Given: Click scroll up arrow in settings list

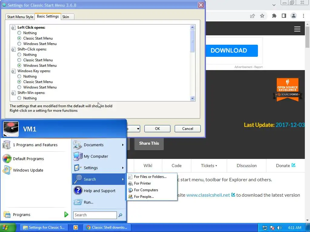Looking at the screenshot, I should 192,27.
